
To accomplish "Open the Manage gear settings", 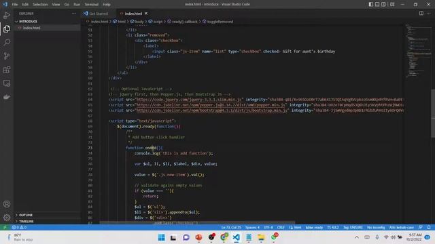I will click(7, 218).
